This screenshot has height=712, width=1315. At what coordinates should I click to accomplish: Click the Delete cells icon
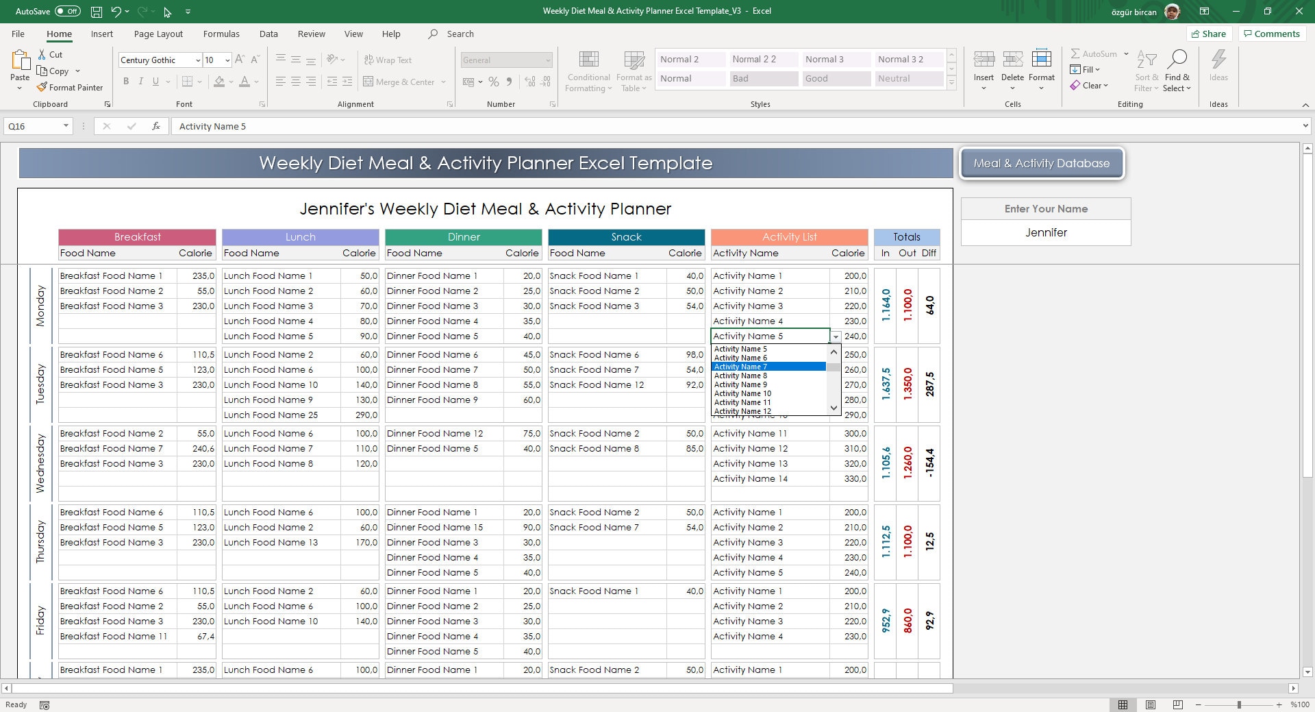tap(1012, 60)
